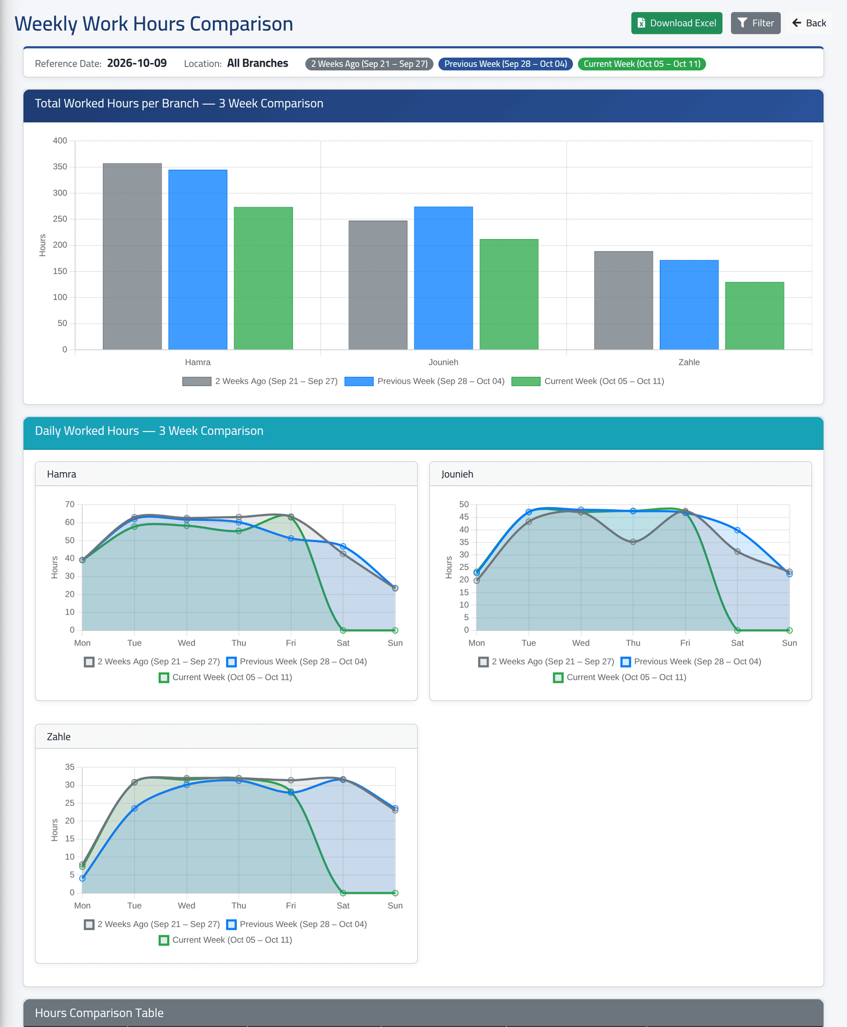This screenshot has height=1027, width=847.
Task: Click the Jounieh daily chart card title
Action: tap(457, 474)
